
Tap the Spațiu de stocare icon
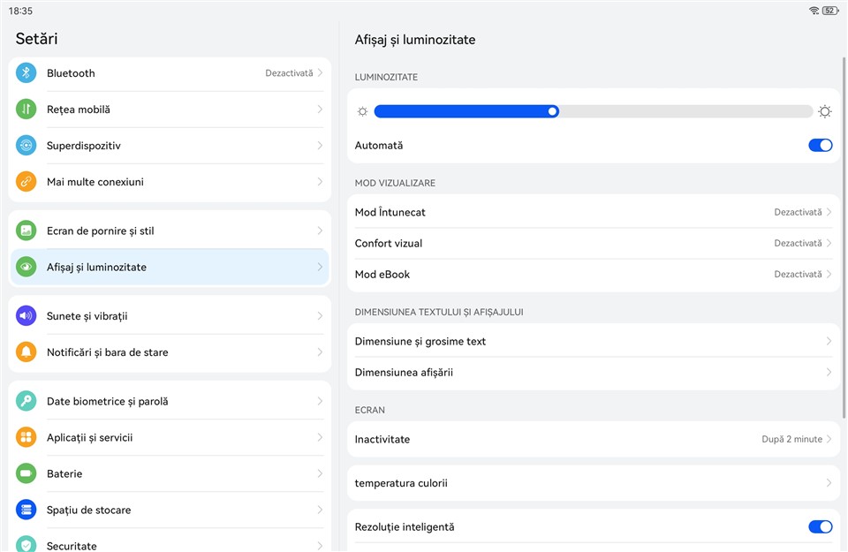[26, 510]
